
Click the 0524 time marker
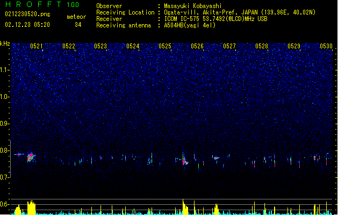point(133,46)
